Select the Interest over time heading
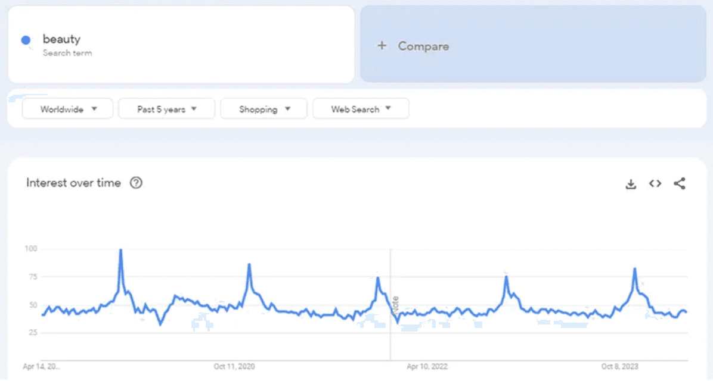Image resolution: width=713 pixels, height=381 pixels. point(73,183)
